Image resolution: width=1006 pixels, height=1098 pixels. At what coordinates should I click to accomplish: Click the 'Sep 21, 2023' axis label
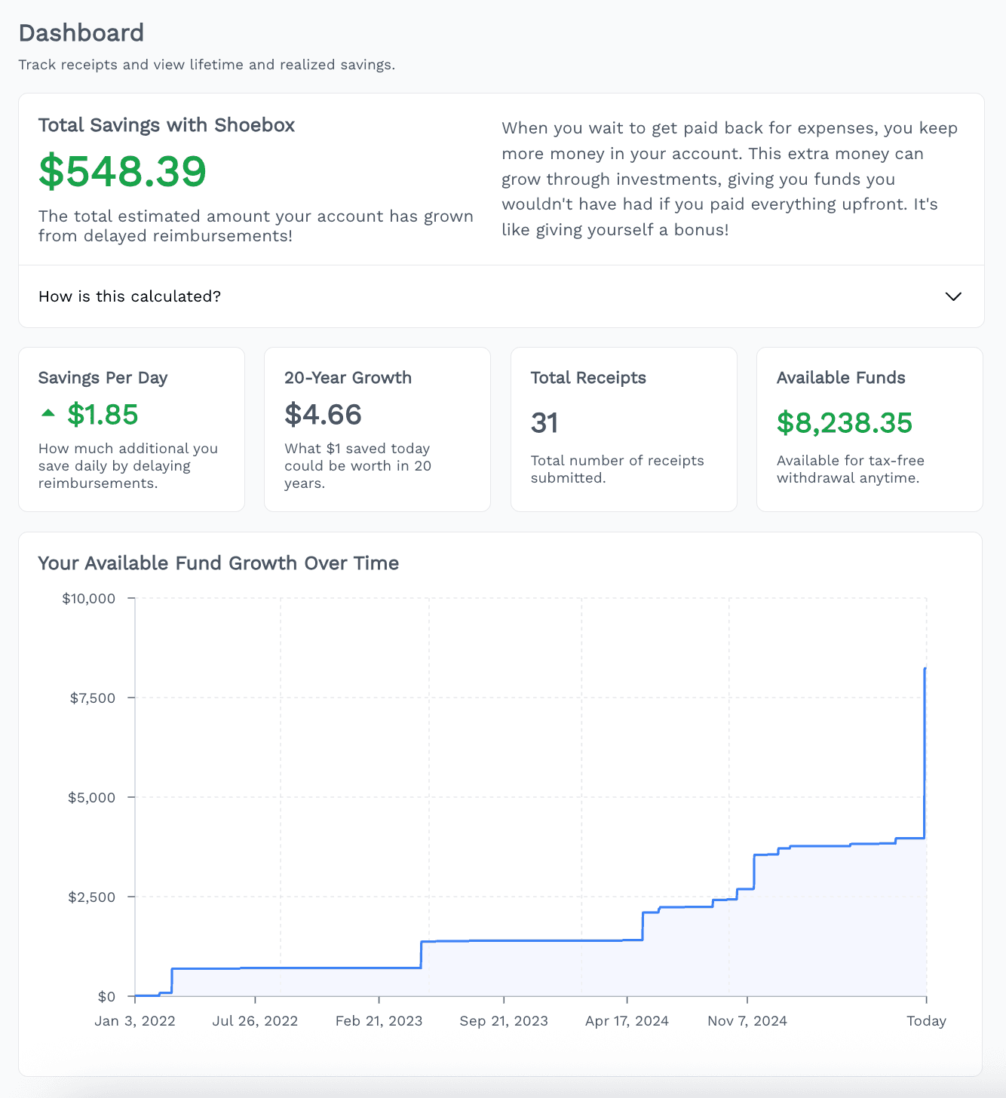pyautogui.click(x=504, y=1021)
